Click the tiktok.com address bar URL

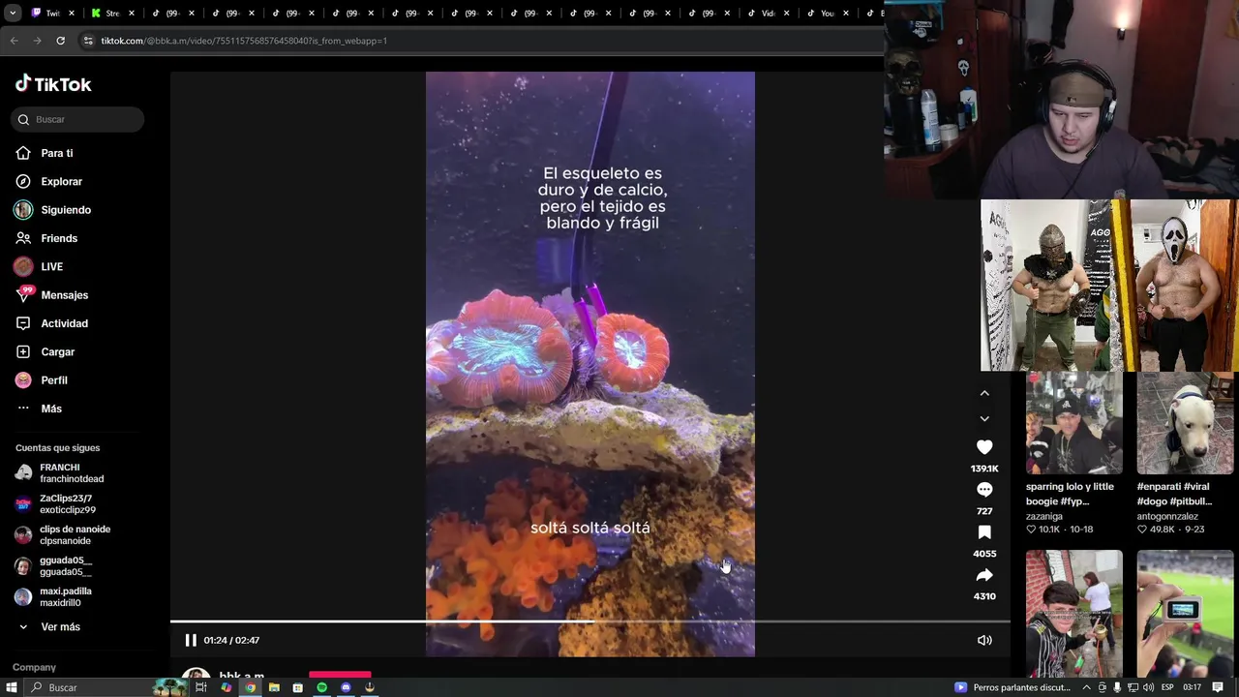(244, 41)
